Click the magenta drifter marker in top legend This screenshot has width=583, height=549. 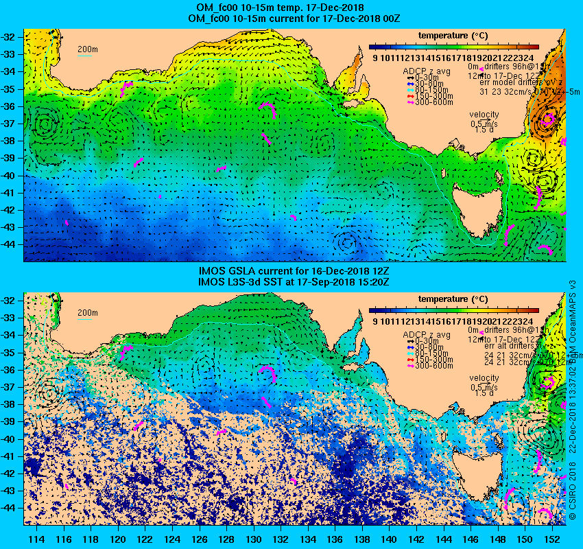tap(481, 69)
